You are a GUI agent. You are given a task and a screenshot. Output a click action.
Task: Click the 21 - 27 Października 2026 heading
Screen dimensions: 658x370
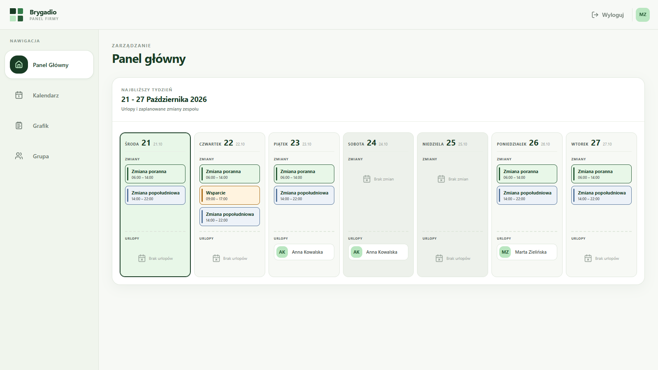click(x=164, y=99)
